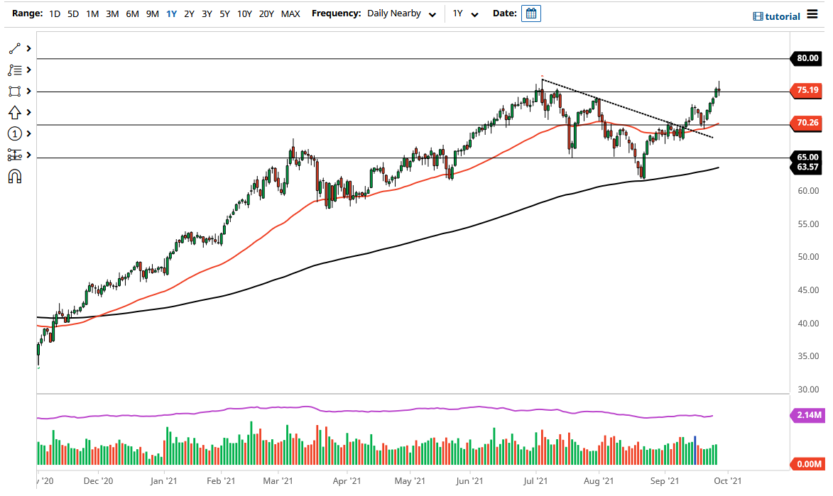Switch to the MAX range tab
Screen dimensions: 833x496
[x=290, y=13]
